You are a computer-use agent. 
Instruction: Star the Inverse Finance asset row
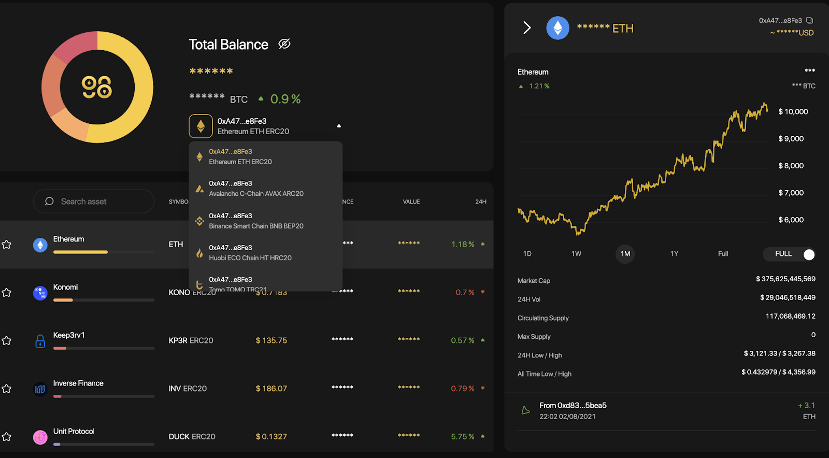pyautogui.click(x=7, y=388)
